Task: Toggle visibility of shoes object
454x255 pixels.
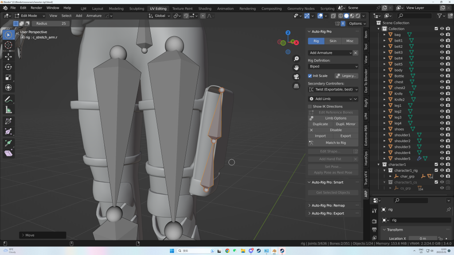Action: [442, 129]
